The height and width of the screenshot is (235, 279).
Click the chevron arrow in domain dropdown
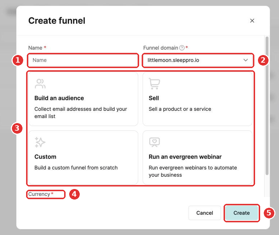[246, 60]
